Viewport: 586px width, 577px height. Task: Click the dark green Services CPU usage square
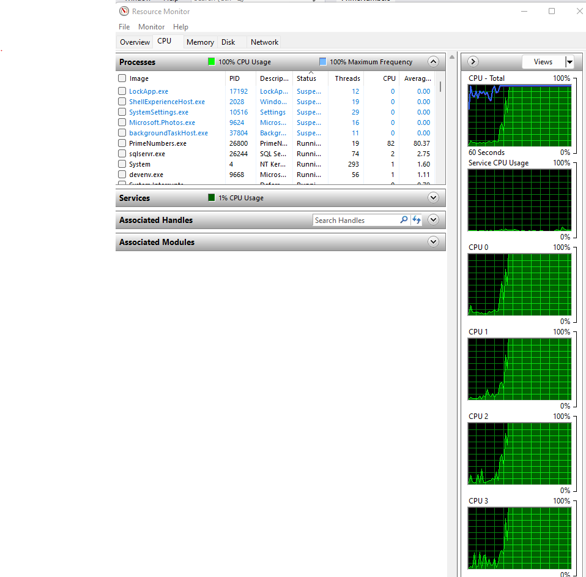coord(212,198)
